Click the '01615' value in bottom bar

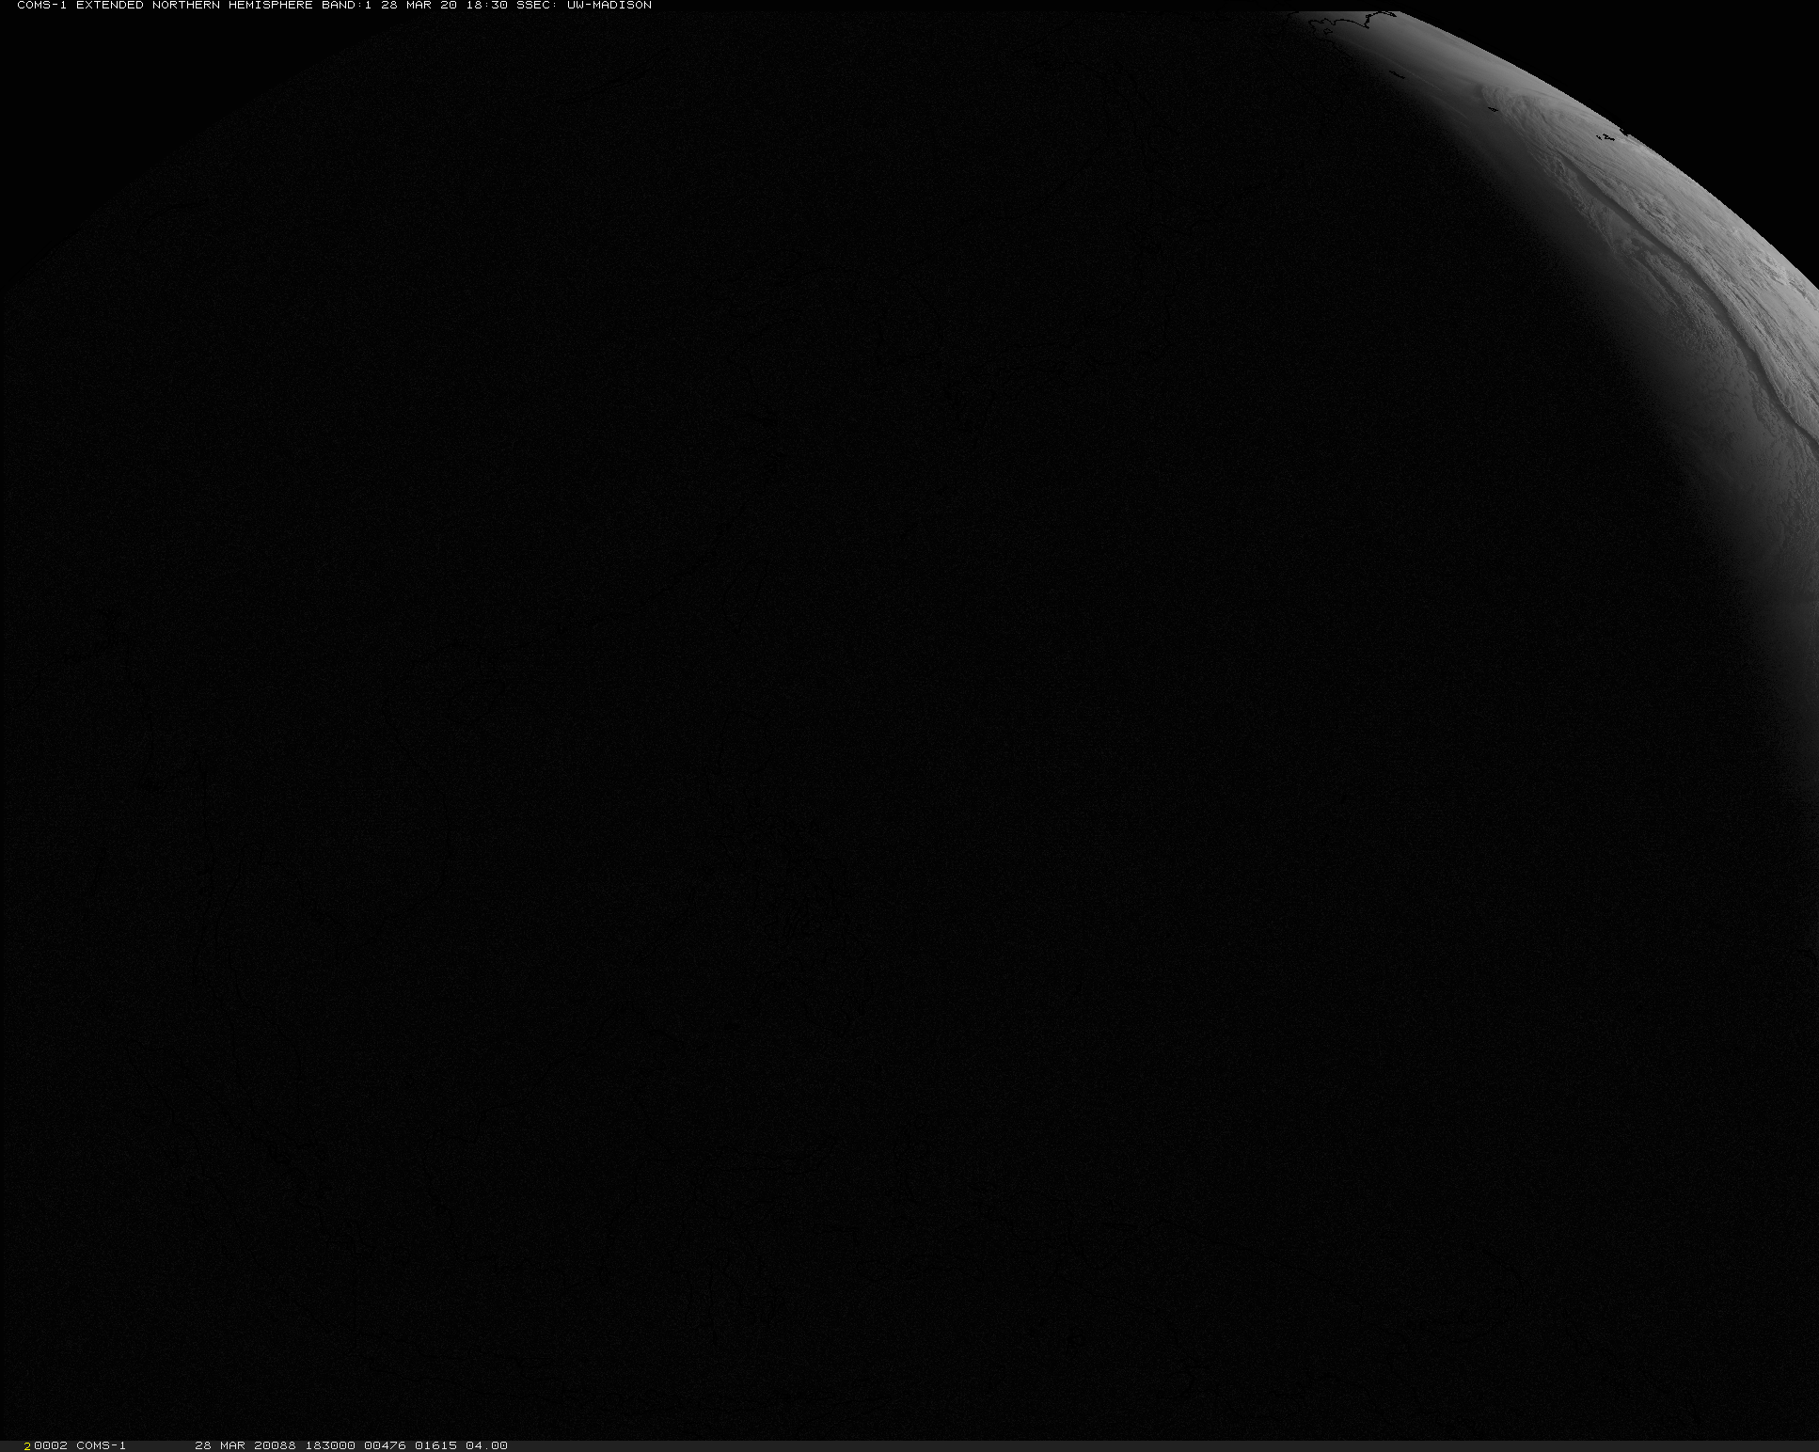click(435, 1445)
